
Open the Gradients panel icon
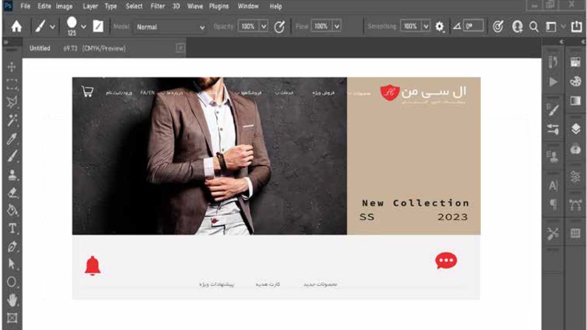click(x=576, y=101)
